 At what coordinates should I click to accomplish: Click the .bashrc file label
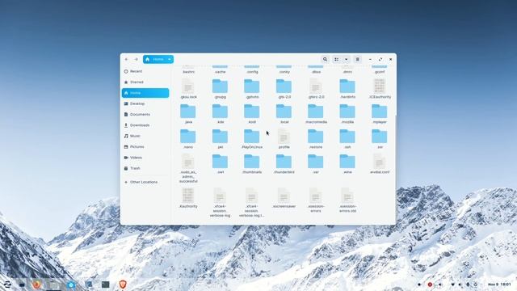pyautogui.click(x=188, y=72)
